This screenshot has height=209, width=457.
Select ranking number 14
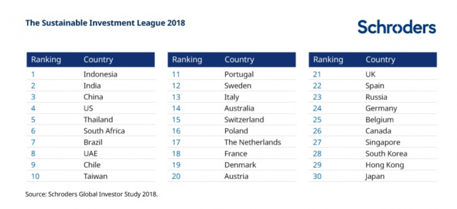[x=177, y=108]
